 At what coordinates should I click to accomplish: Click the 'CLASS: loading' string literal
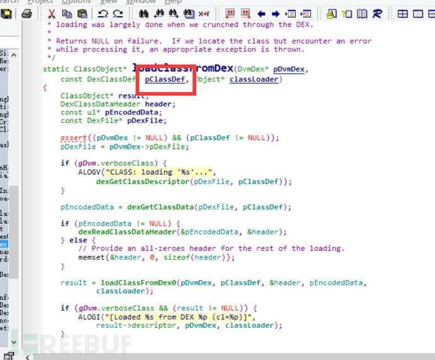pyautogui.click(x=159, y=172)
